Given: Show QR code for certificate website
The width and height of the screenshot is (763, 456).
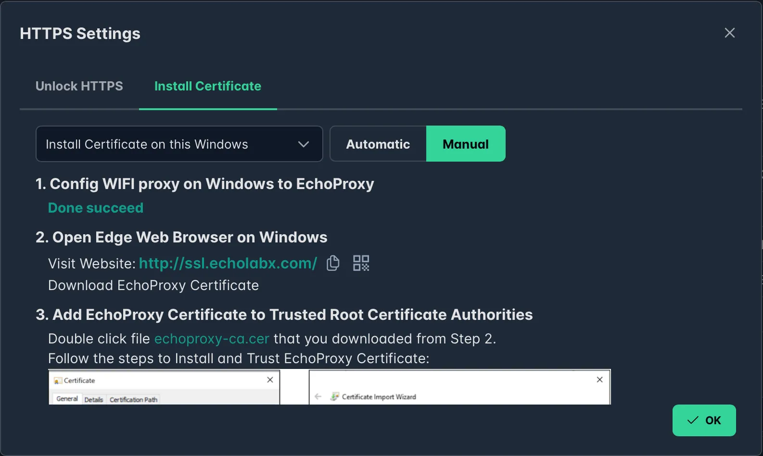Looking at the screenshot, I should click(x=361, y=263).
